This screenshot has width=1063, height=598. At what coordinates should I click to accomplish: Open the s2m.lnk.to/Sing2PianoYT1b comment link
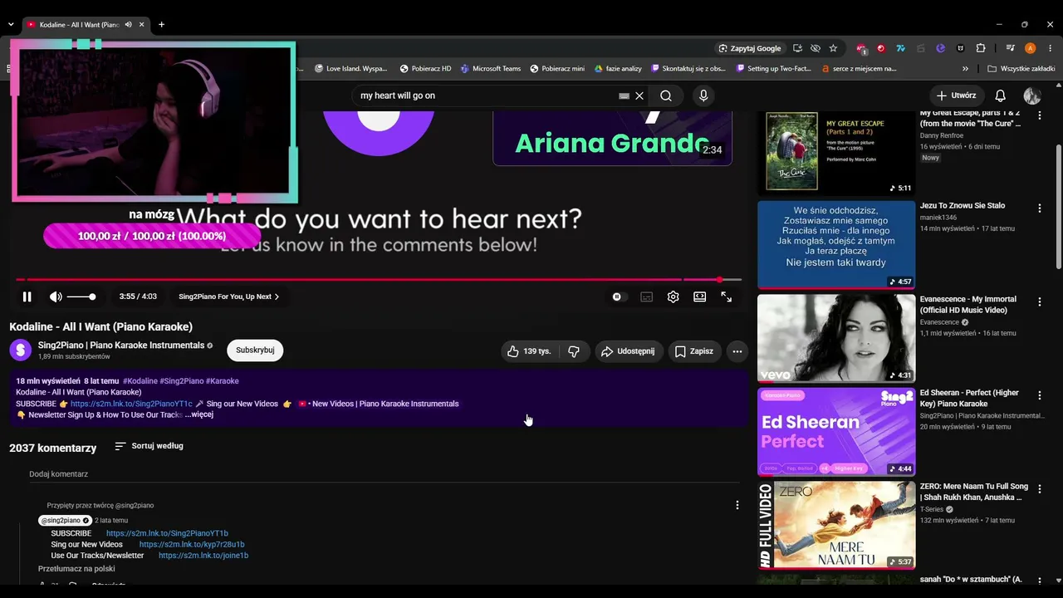[x=167, y=533]
